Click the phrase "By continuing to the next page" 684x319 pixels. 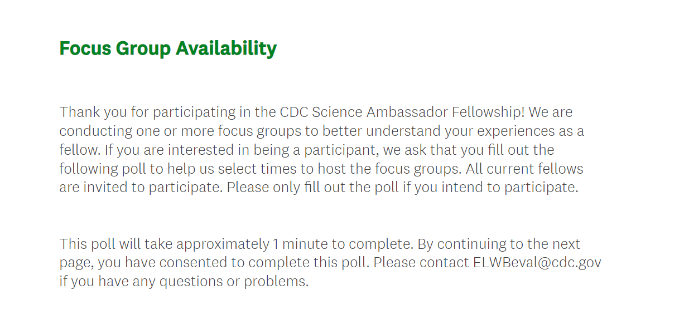[x=499, y=244]
